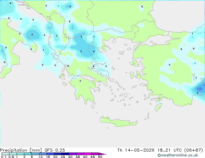
Task: Click the purple swatch between 30 and 35
Action: pyautogui.click(x=73, y=154)
